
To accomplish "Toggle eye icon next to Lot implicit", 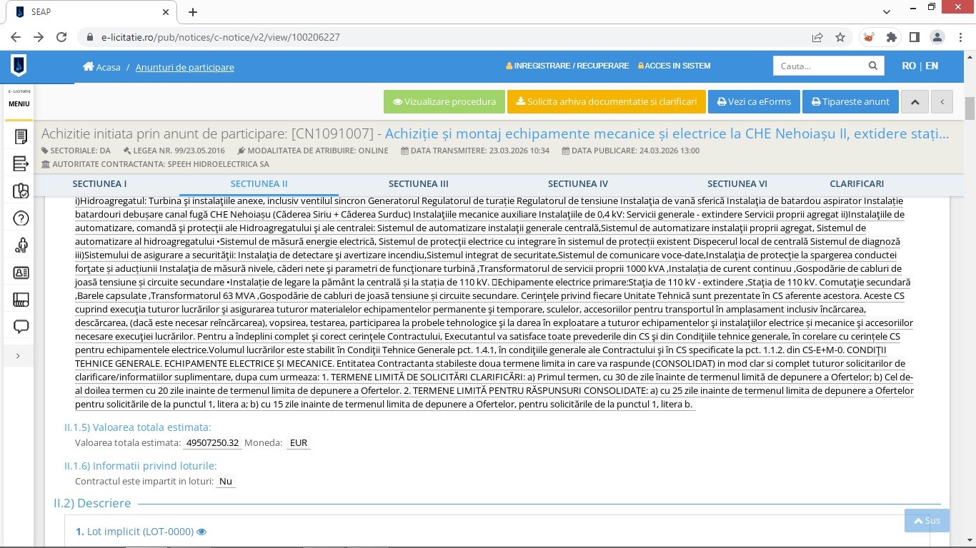I will tap(201, 532).
